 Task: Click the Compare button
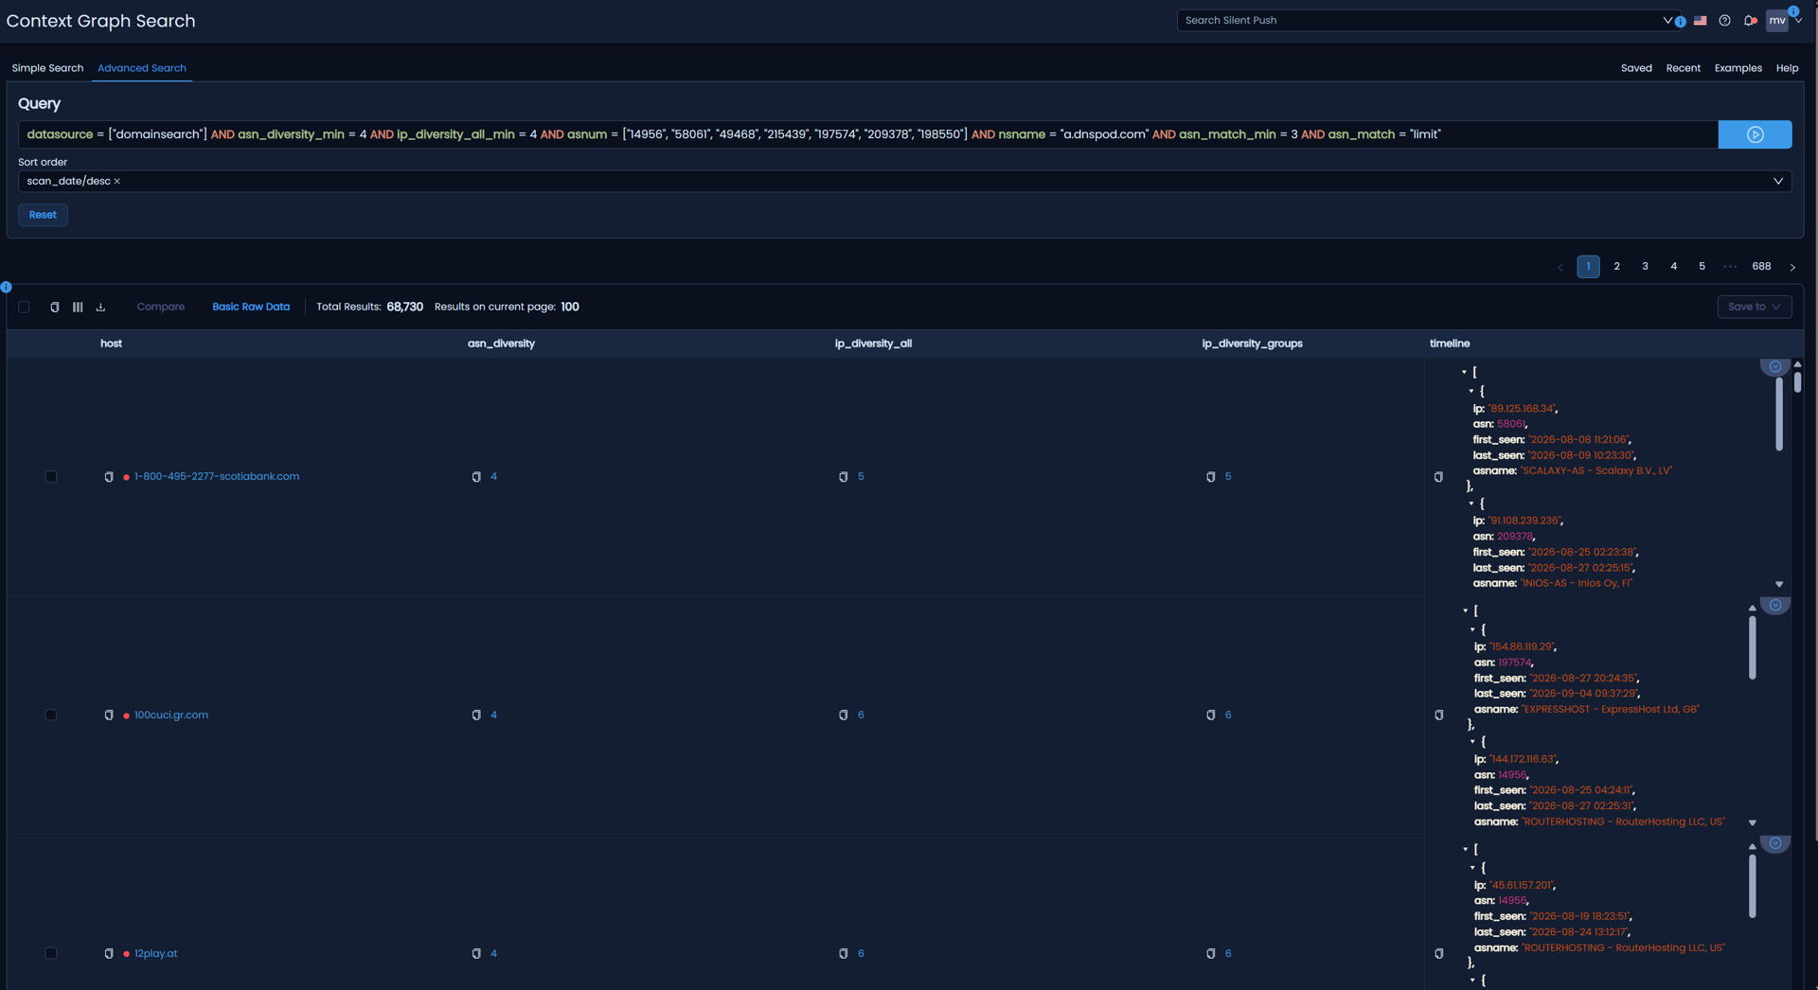point(161,307)
